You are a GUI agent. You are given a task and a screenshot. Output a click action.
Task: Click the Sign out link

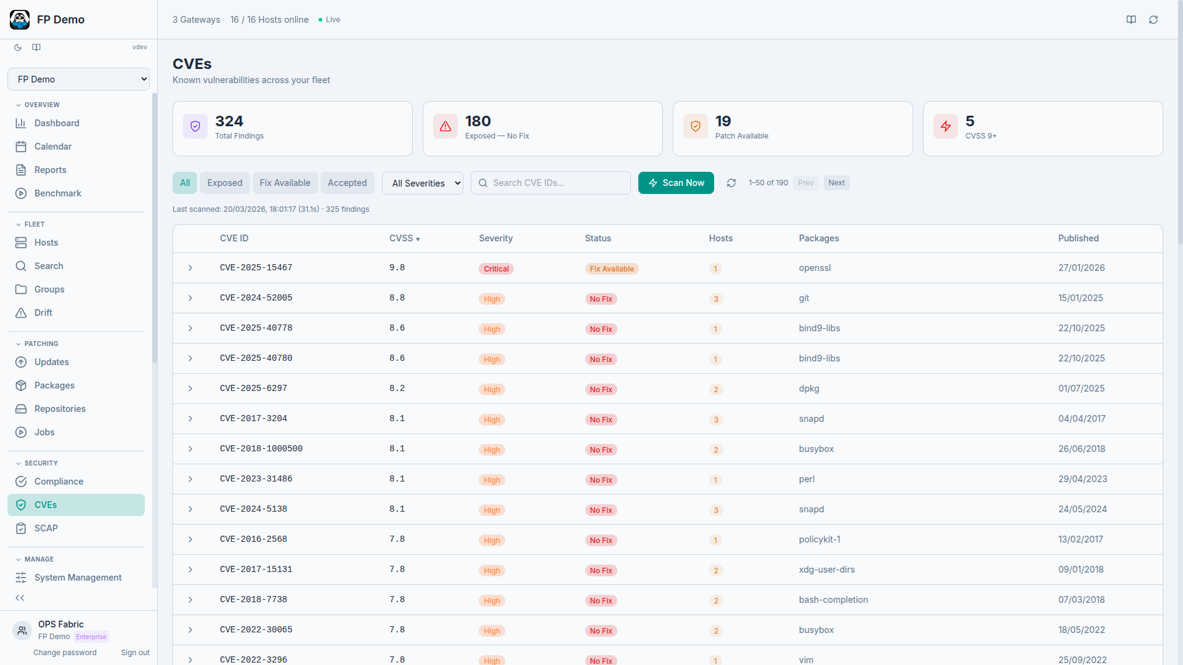(135, 653)
